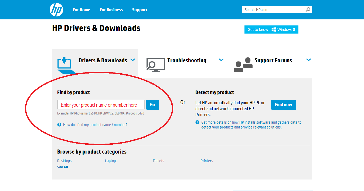The width and height of the screenshot is (364, 191).
Task: Open Get more details on HP installs link
Action: click(x=251, y=125)
